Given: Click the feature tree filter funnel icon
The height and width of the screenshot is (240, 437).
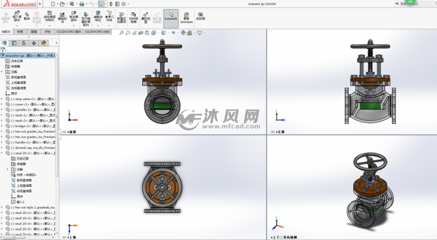Looking at the screenshot, I should point(3,49).
